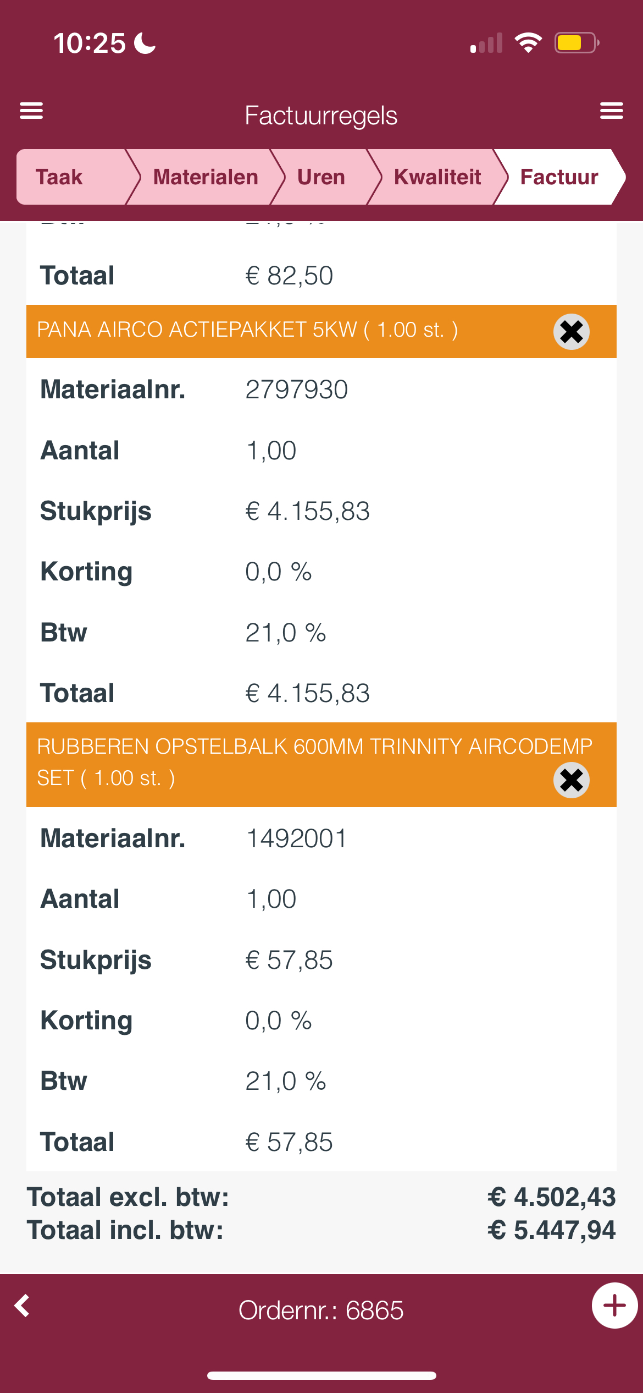Tap the PANA AIRCO ACTIEPAKKET 5KW header
The height and width of the screenshot is (1393, 643).
pos(247,330)
